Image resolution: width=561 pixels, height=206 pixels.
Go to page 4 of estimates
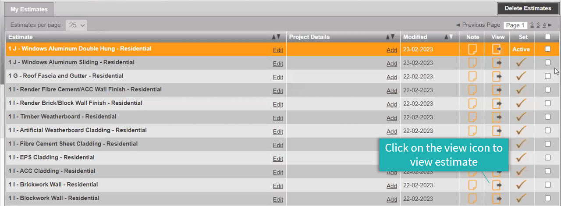544,25
